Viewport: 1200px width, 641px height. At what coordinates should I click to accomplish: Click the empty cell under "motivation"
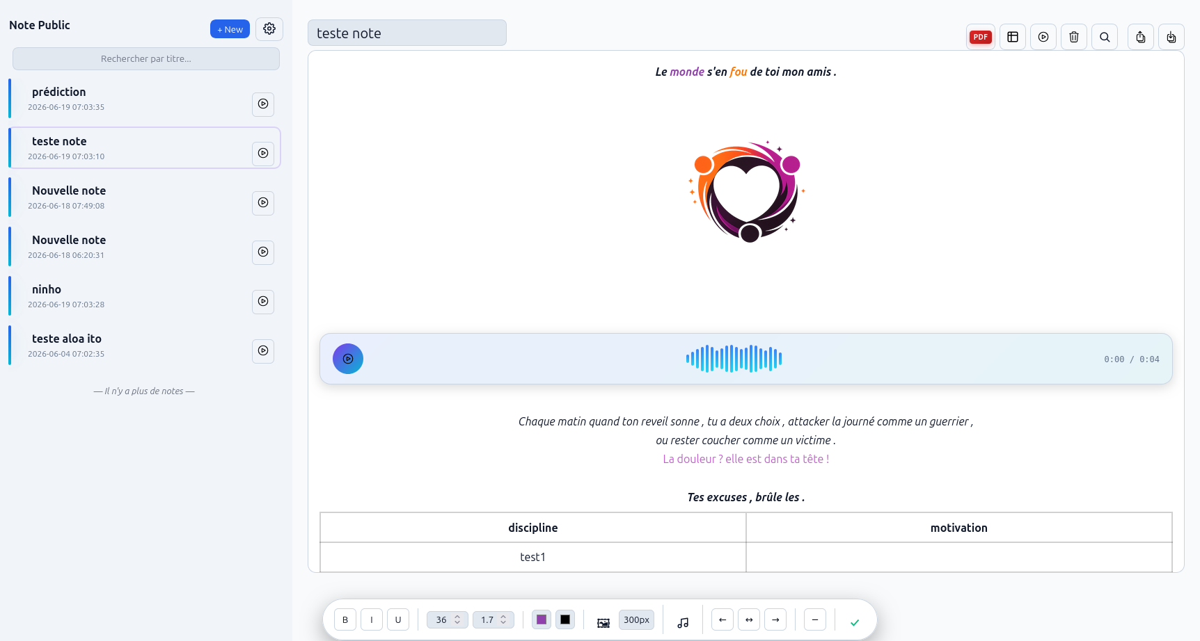tap(959, 557)
